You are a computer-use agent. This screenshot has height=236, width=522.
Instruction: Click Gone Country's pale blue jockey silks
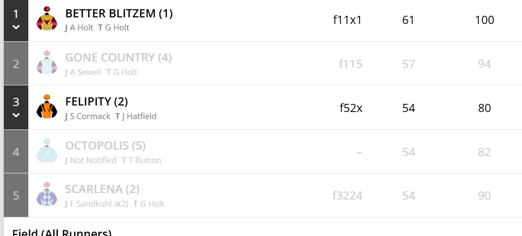click(x=47, y=64)
